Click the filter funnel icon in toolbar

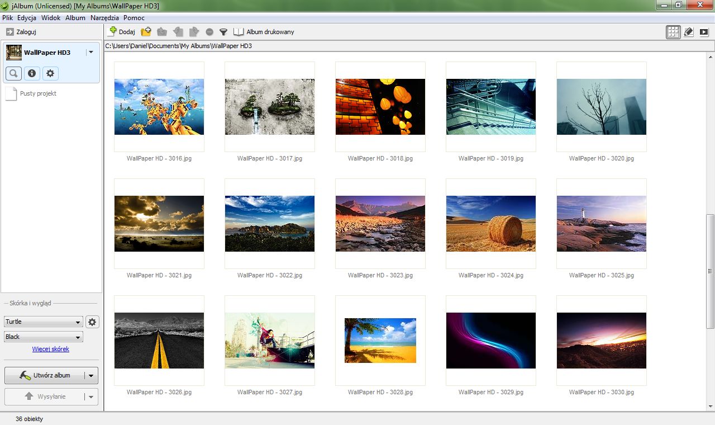pos(223,32)
